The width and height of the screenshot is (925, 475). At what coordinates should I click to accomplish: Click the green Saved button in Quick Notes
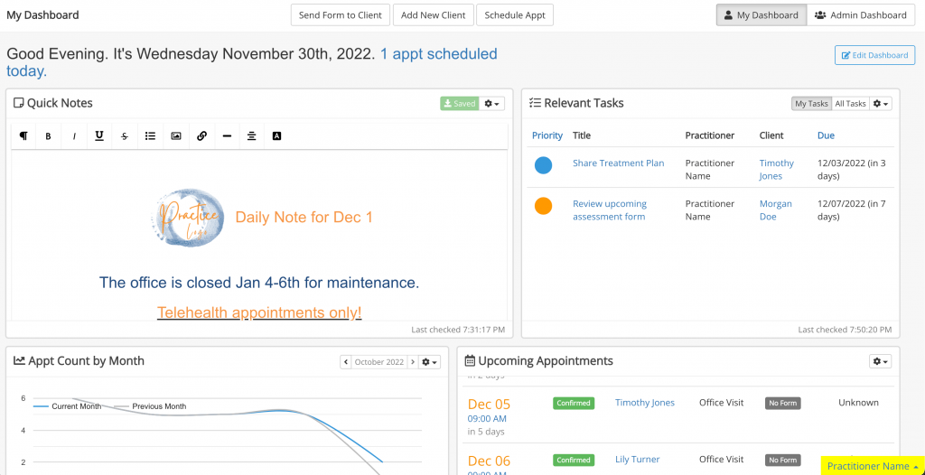pyautogui.click(x=460, y=103)
